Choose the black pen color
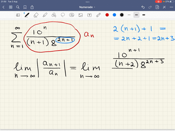175x131 pixels. [x=122, y=15]
